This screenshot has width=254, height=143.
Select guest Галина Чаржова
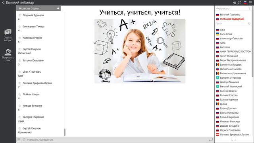pos(229,100)
